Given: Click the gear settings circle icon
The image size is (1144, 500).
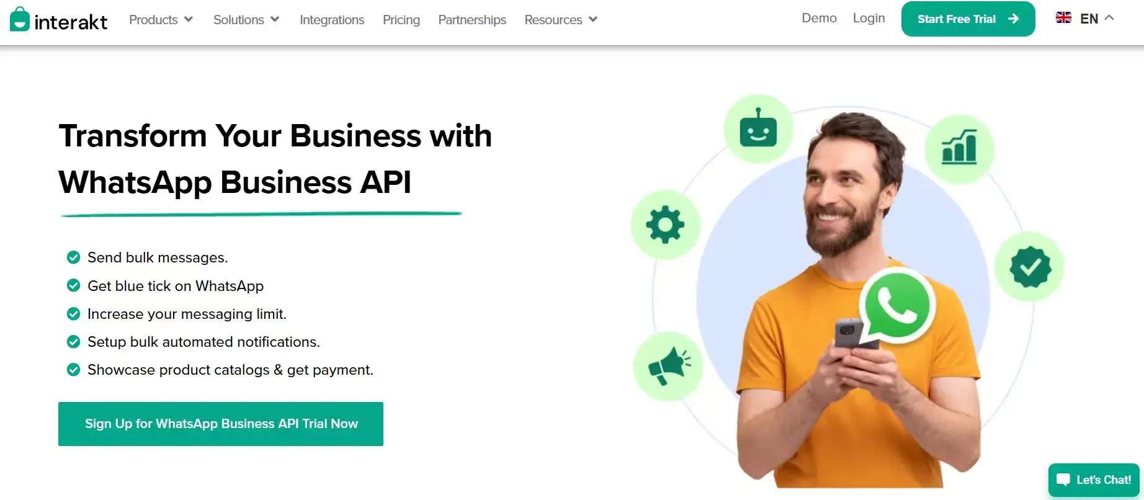Looking at the screenshot, I should (x=666, y=224).
